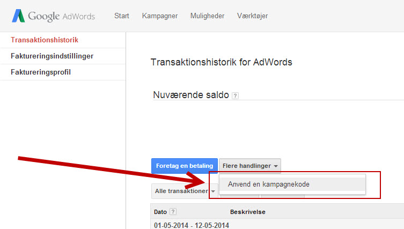This screenshot has height=229, width=404.
Task: Click the Beskrivelse column header
Action: coord(248,212)
